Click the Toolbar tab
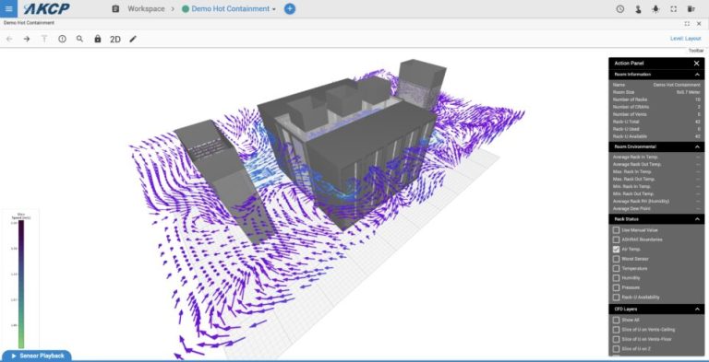Viewport: 709px width, 362px height. pos(696,51)
